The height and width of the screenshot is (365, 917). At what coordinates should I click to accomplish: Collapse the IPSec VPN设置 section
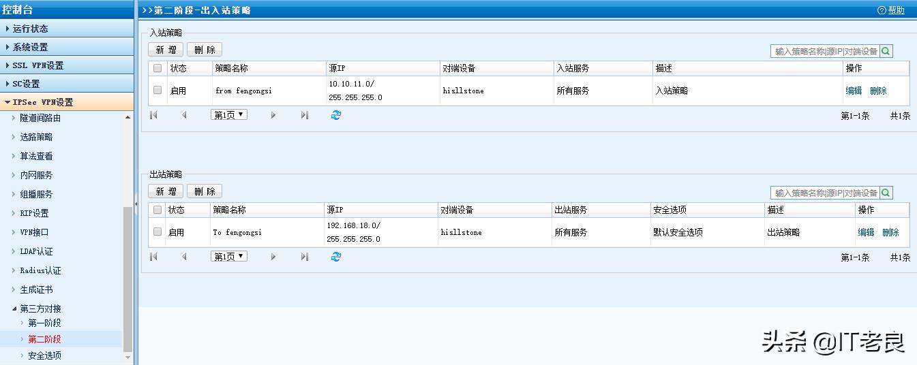click(67, 102)
